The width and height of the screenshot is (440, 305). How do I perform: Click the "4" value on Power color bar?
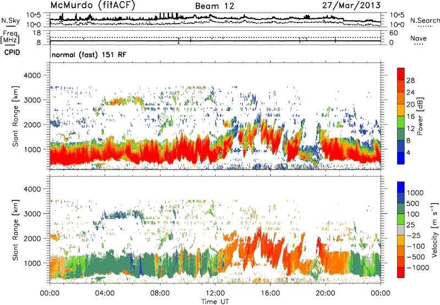pos(408,153)
